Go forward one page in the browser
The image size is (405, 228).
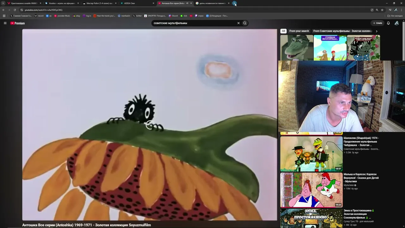point(9,10)
